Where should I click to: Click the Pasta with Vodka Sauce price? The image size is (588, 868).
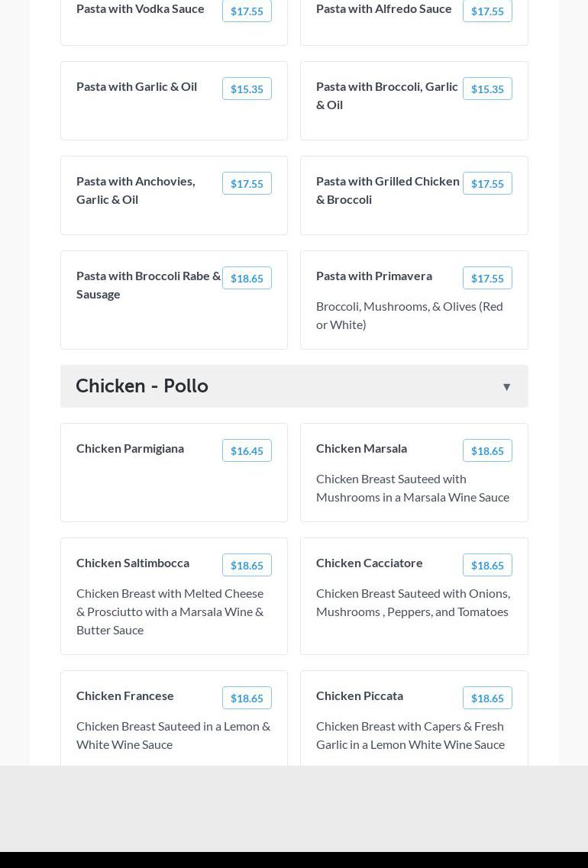click(x=247, y=11)
